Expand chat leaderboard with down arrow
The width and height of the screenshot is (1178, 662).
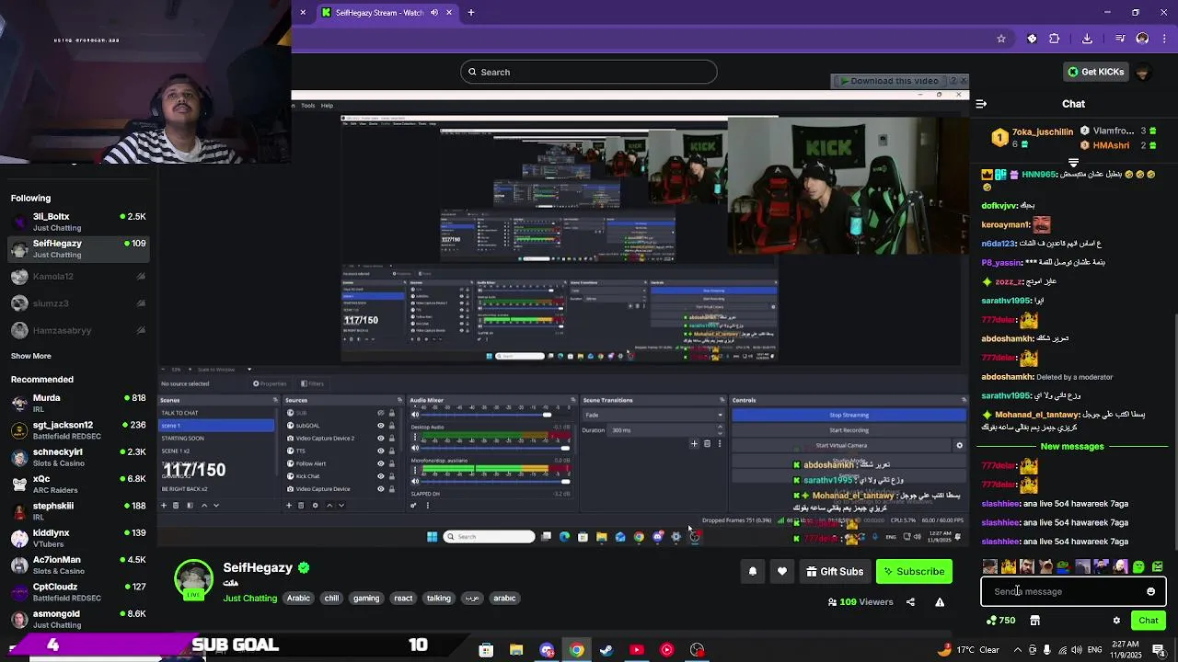(1073, 163)
